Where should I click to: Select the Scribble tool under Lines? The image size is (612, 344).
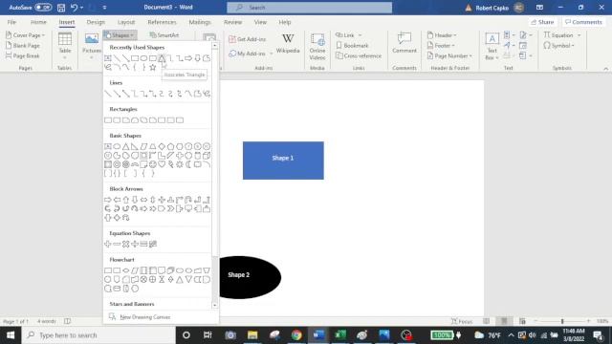207,94
